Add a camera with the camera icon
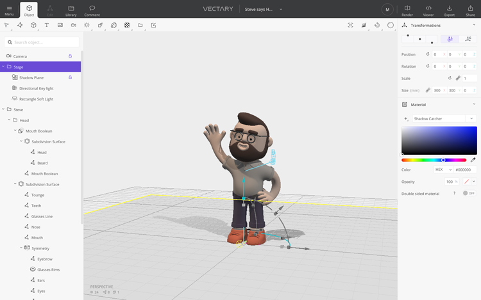The image size is (481, 300). click(x=74, y=25)
